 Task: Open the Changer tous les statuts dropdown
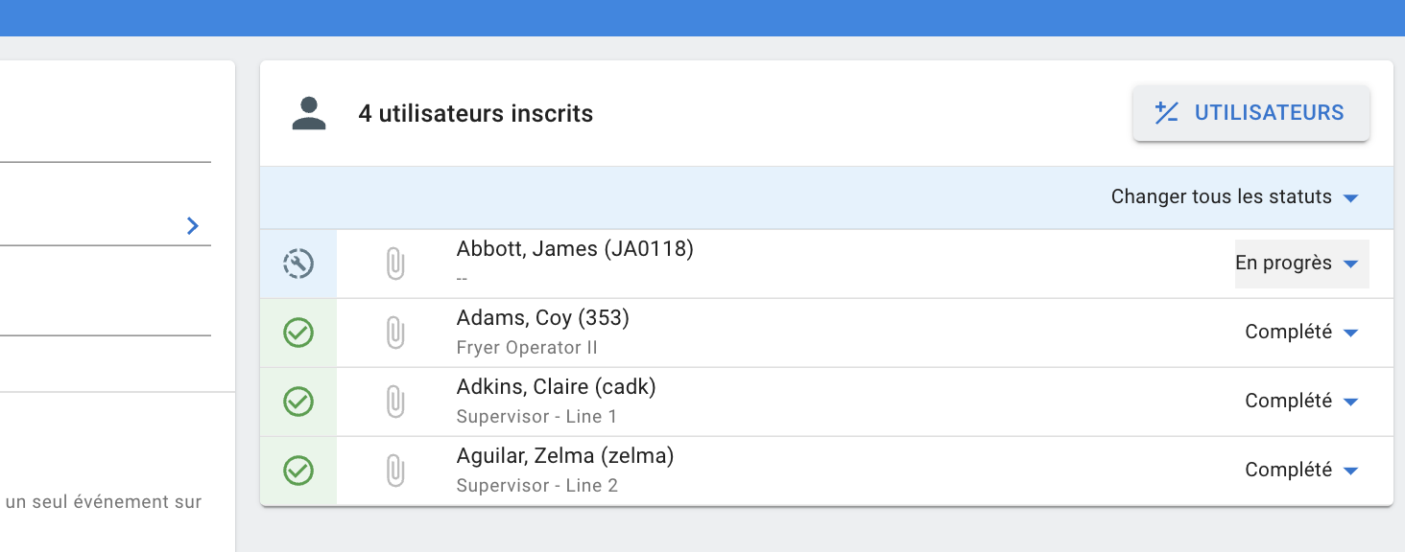[1235, 197]
